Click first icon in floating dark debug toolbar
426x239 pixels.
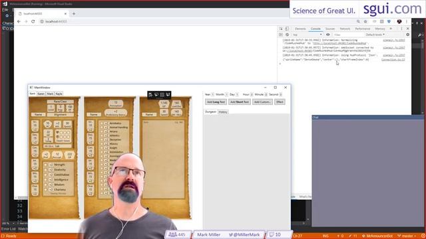tap(150, 94)
